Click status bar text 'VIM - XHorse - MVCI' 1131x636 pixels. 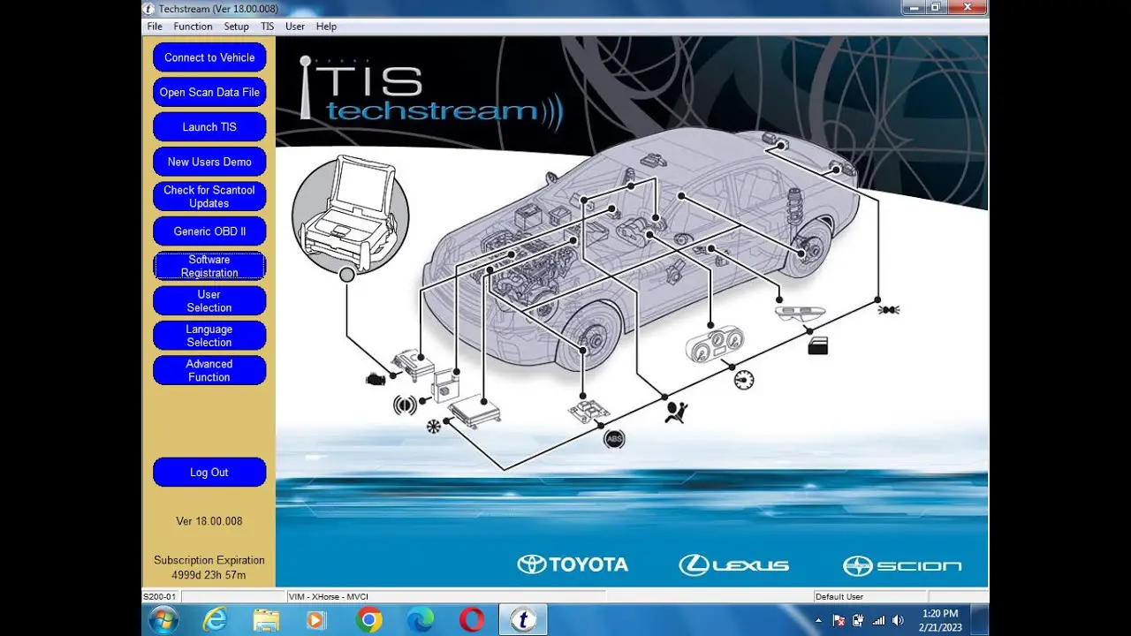[x=327, y=597]
